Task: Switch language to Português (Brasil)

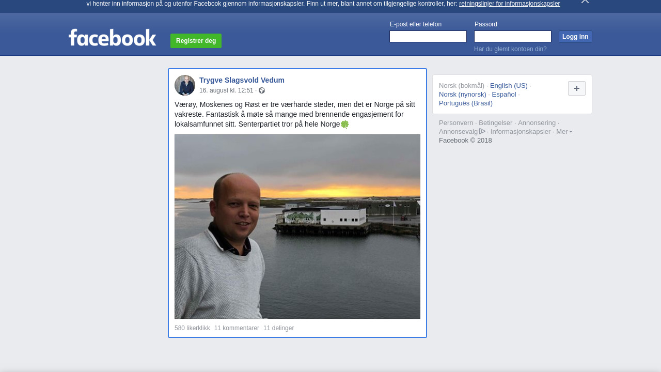Action: tap(466, 103)
